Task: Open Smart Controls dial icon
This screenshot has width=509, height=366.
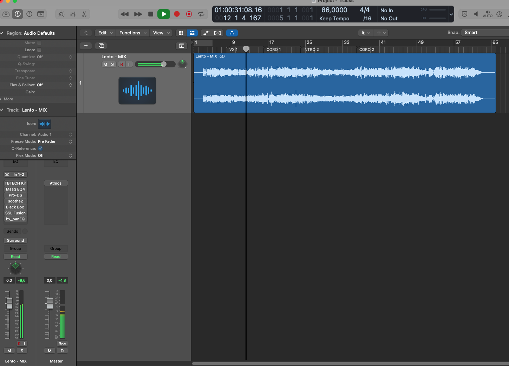Action: click(x=61, y=14)
